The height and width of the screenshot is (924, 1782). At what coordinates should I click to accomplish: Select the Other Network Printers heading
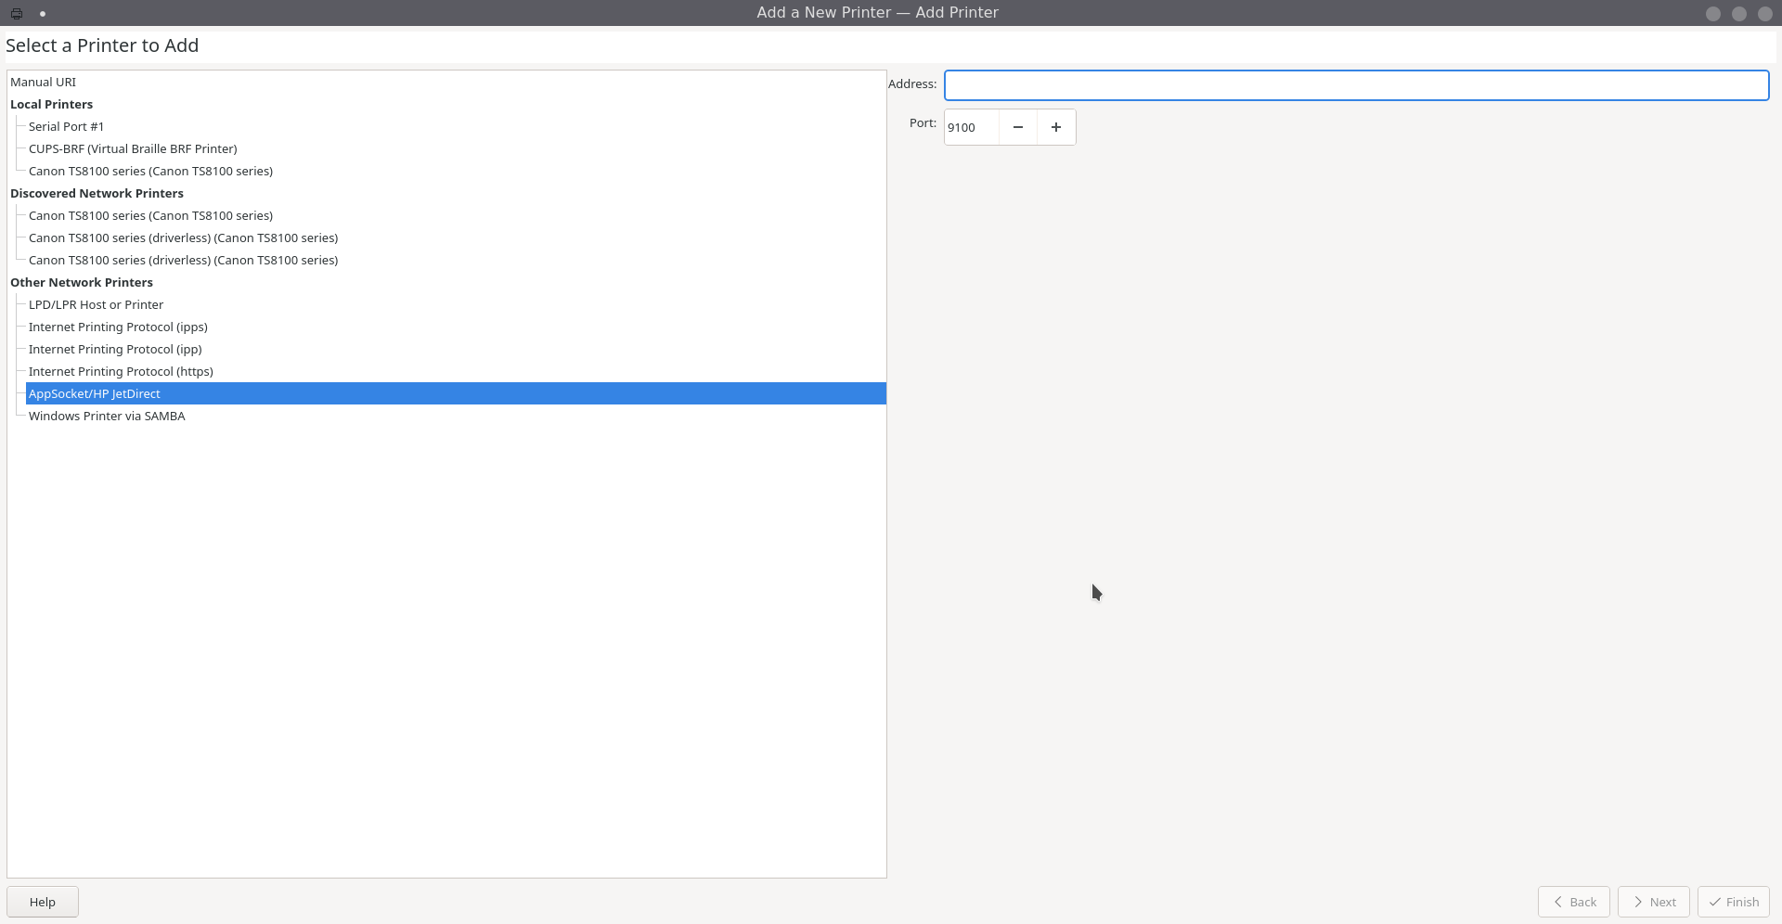(446, 282)
